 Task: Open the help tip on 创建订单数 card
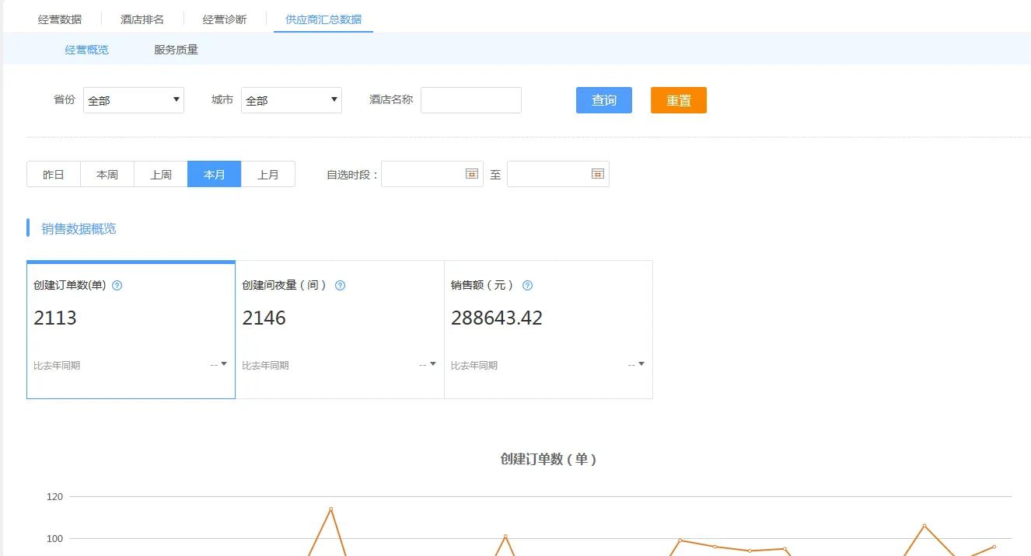click(x=117, y=285)
